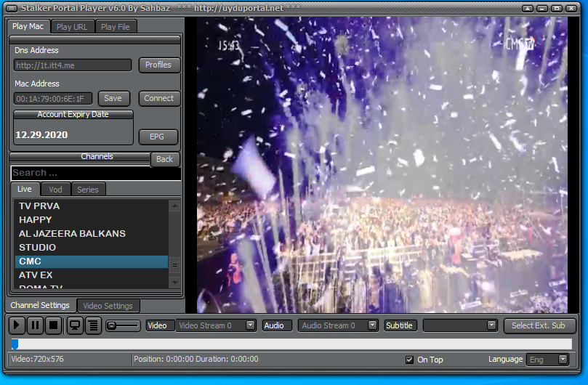Viewport: 588px width, 385px height.
Task: Switch to the Play Mac tab
Action: pos(28,26)
